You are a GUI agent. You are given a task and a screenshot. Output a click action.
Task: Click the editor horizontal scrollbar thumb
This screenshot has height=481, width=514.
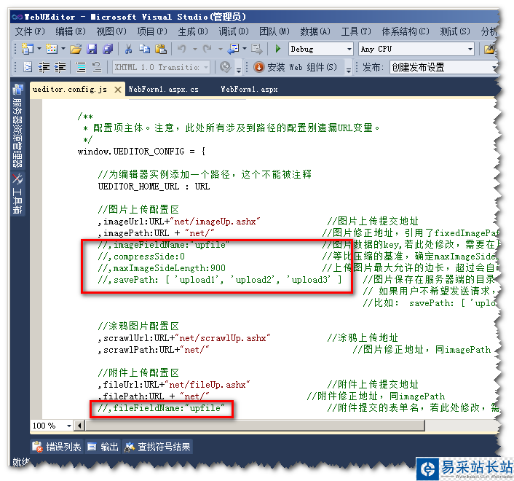click(255, 426)
